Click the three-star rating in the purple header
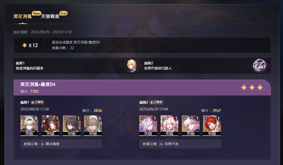This screenshot has height=165, width=283. 252,88
